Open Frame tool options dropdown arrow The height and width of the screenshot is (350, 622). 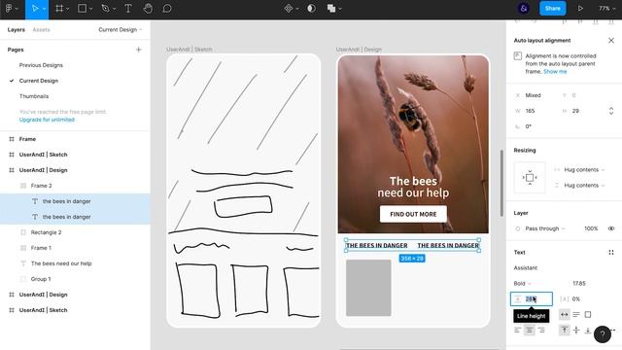(68, 9)
